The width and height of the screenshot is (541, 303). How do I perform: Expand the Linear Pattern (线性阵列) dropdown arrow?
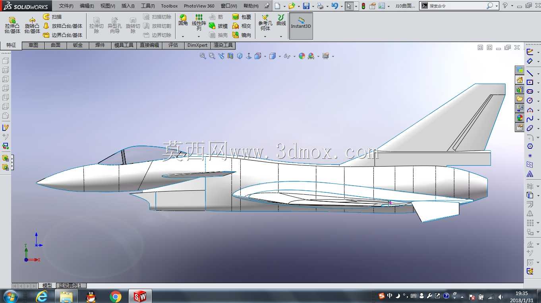pos(199,36)
